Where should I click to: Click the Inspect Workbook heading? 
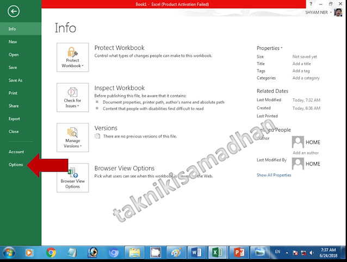(x=120, y=88)
